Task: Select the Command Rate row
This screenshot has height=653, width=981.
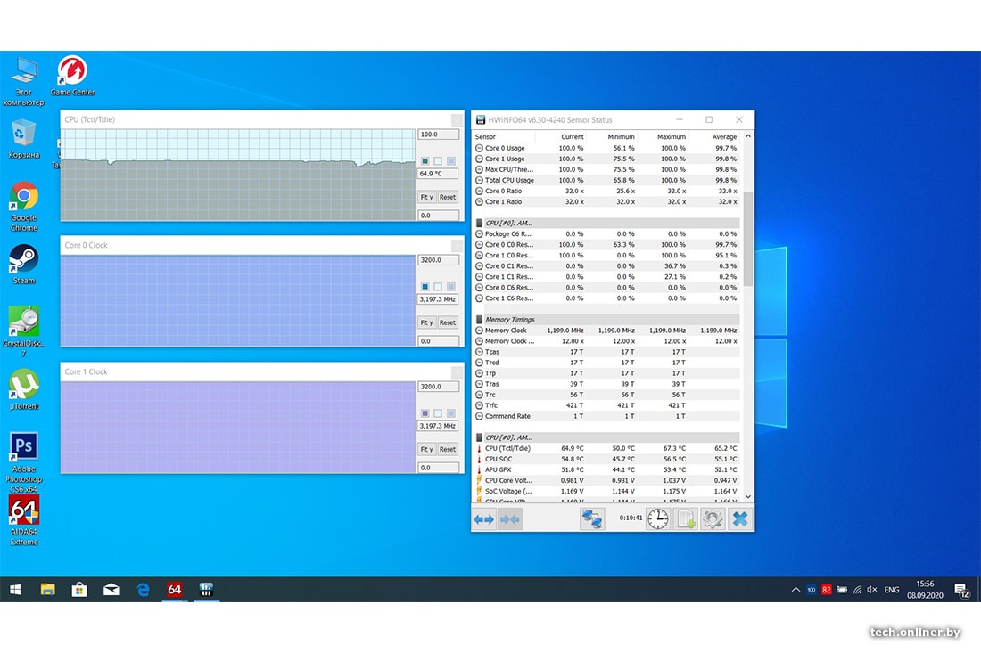Action: click(x=606, y=415)
